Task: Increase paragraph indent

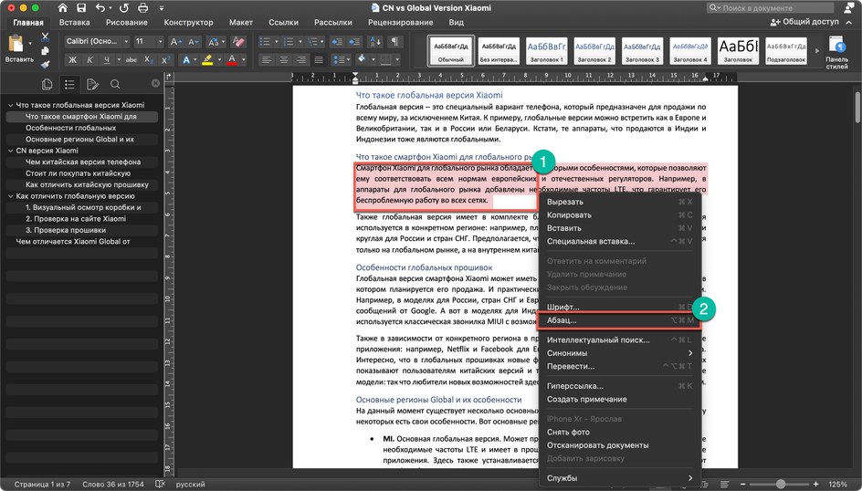Action: click(x=354, y=42)
